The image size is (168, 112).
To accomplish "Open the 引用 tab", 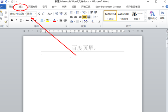I will click(x=45, y=7).
